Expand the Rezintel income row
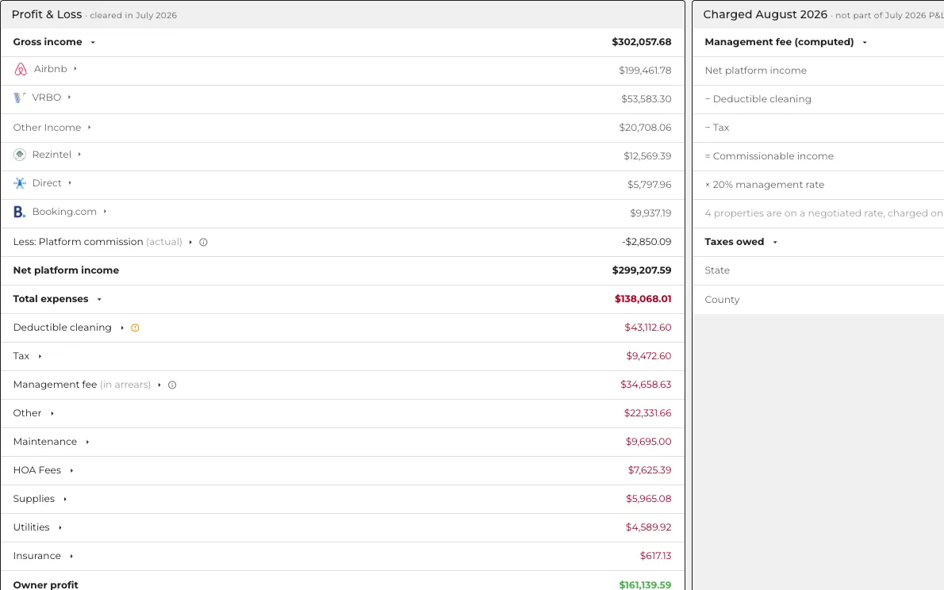The height and width of the screenshot is (590, 944). click(79, 154)
